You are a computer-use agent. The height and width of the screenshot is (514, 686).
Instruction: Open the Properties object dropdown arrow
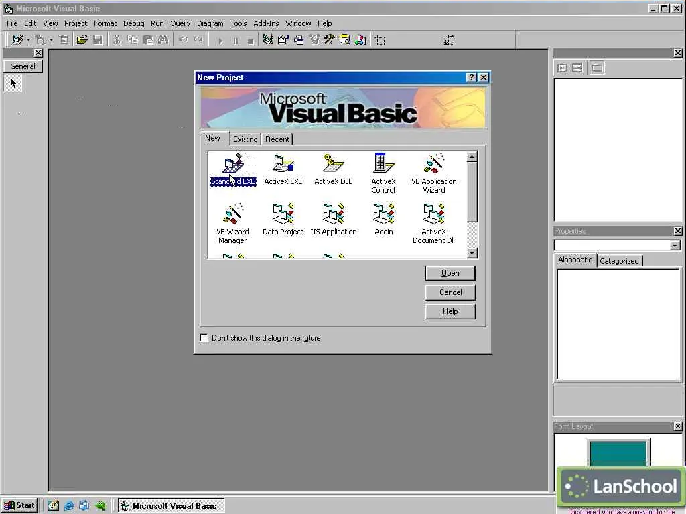675,246
